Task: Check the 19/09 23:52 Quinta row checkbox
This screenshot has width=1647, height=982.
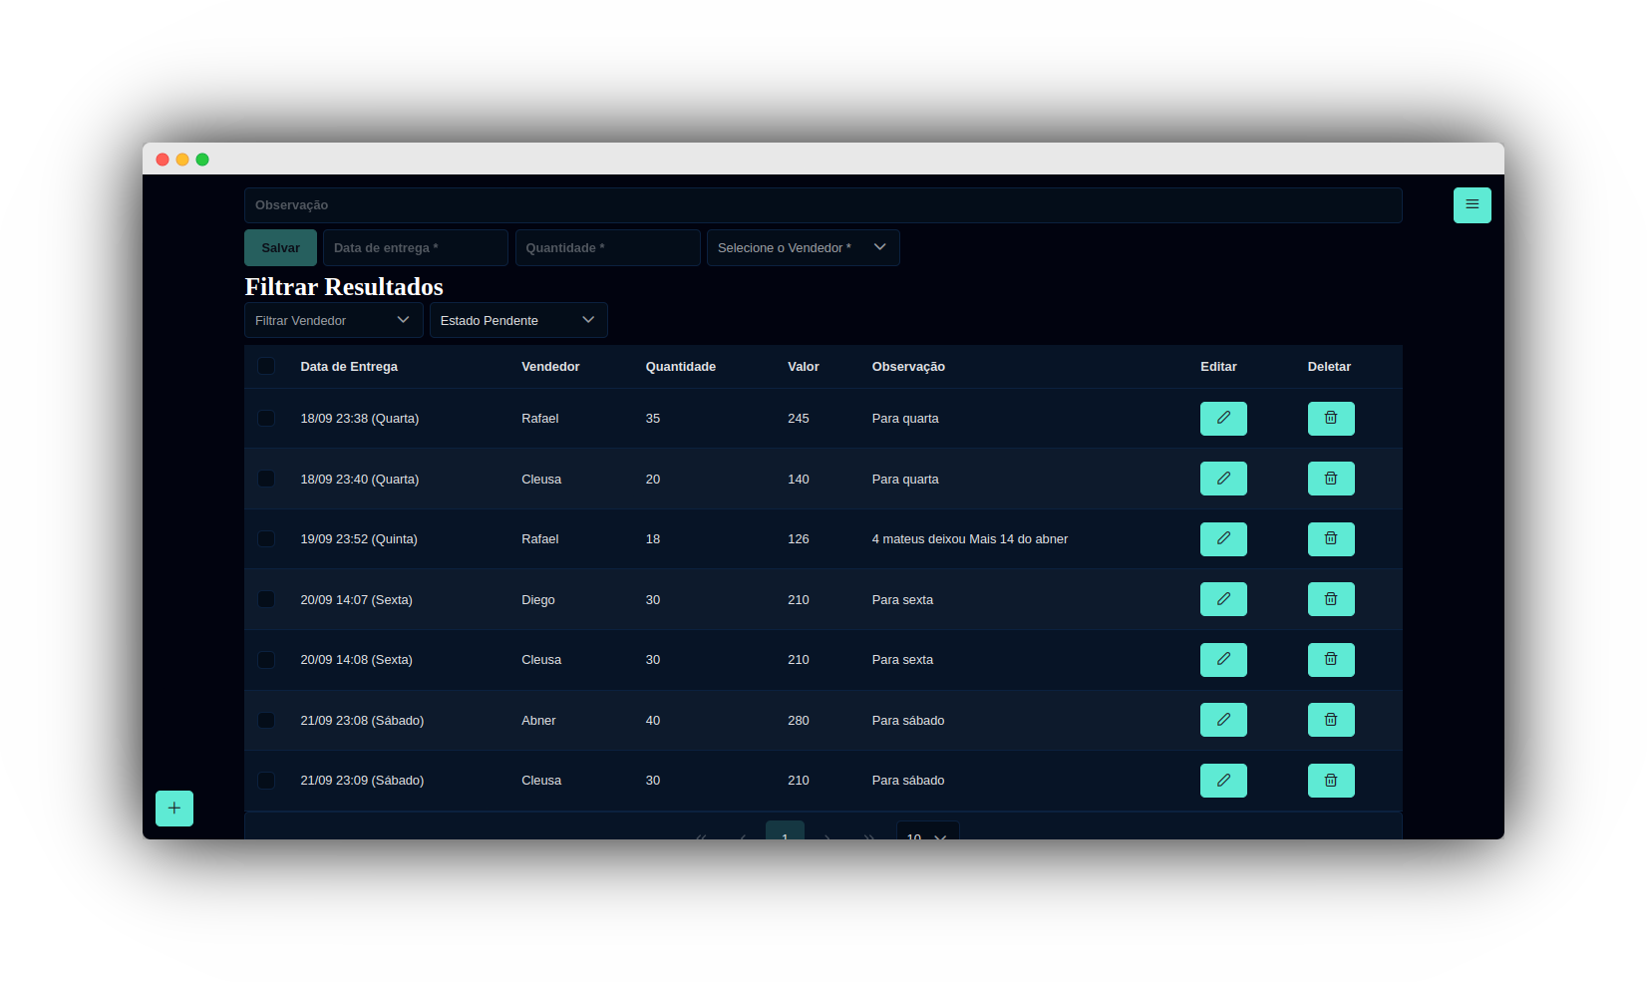Action: click(266, 539)
